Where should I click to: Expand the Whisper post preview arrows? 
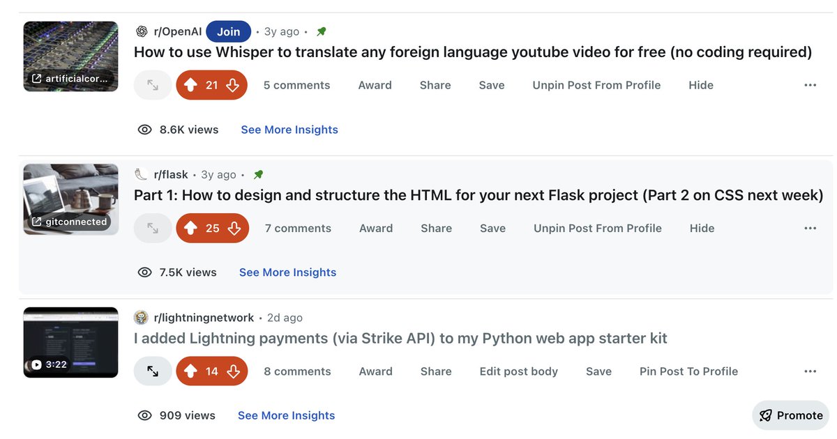153,85
